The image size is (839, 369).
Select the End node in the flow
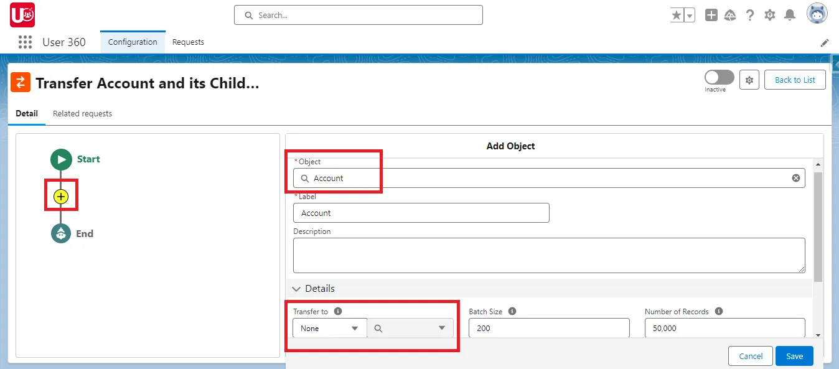pyautogui.click(x=60, y=233)
